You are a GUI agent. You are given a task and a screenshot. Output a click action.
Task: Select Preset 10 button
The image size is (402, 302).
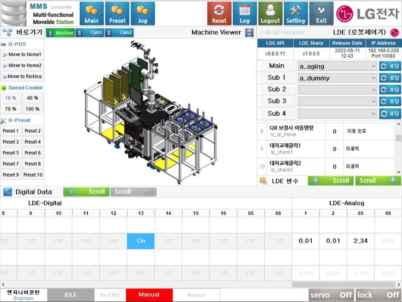pyautogui.click(x=33, y=175)
